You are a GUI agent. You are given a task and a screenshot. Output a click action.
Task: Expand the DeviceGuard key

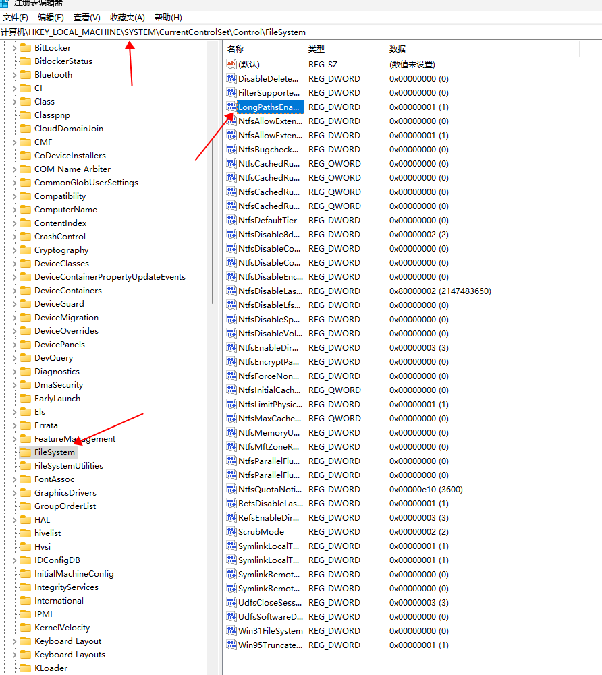[x=14, y=304]
